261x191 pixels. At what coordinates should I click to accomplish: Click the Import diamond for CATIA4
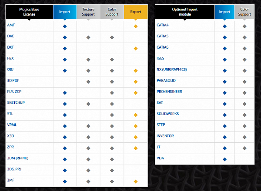(x=225, y=26)
